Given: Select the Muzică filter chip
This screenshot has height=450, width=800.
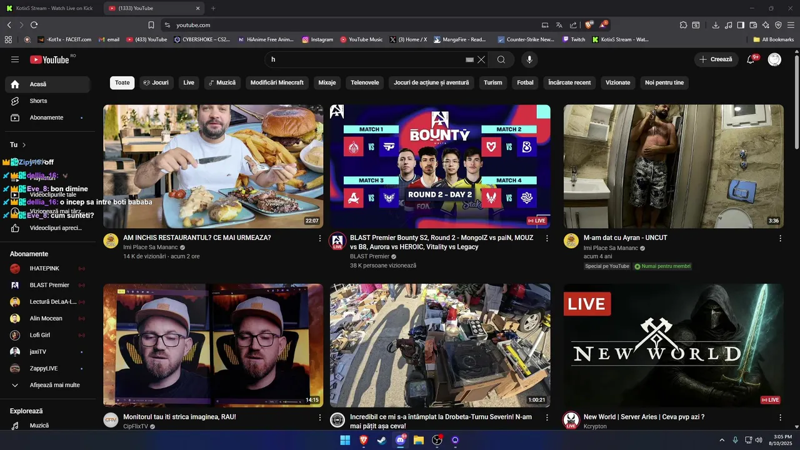Looking at the screenshot, I should (x=222, y=82).
